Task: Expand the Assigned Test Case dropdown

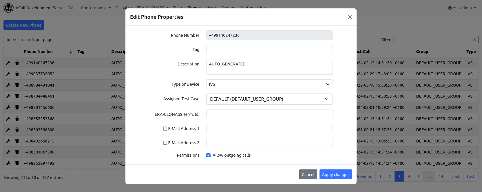Action: (269, 99)
